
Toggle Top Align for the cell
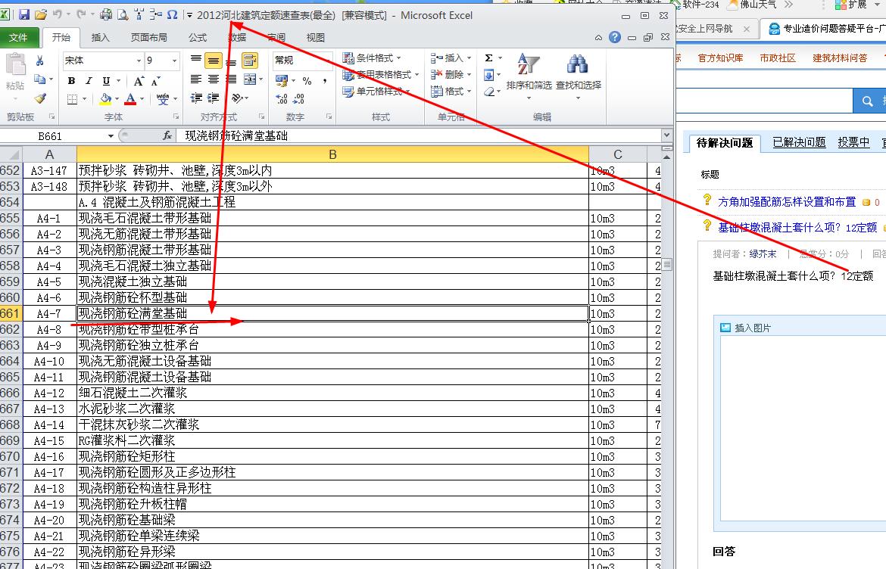196,59
